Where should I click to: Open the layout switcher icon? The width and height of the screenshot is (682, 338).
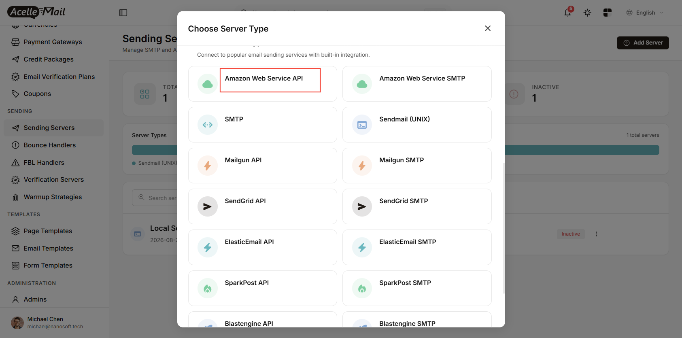[607, 13]
